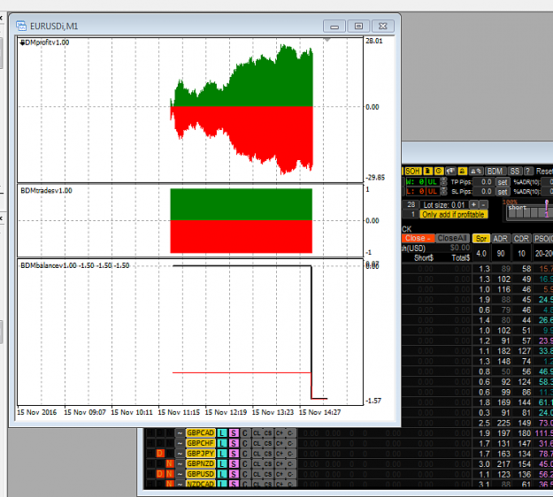Screen dimensions: 553x497
Task: Toggle the orange N flag for GBPUSD
Action: click(170, 474)
